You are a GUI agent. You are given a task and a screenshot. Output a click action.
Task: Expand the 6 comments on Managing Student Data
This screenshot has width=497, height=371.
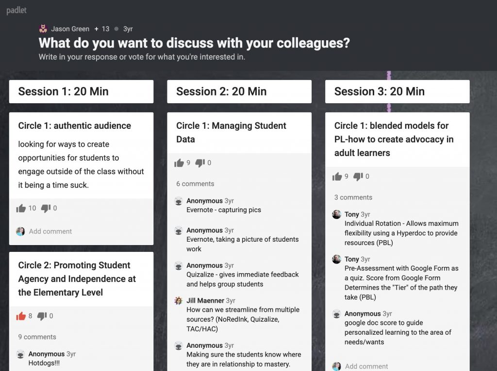(x=195, y=184)
